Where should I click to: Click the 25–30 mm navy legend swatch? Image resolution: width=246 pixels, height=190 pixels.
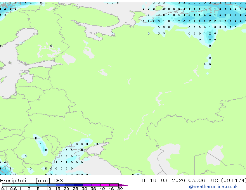click(x=78, y=185)
